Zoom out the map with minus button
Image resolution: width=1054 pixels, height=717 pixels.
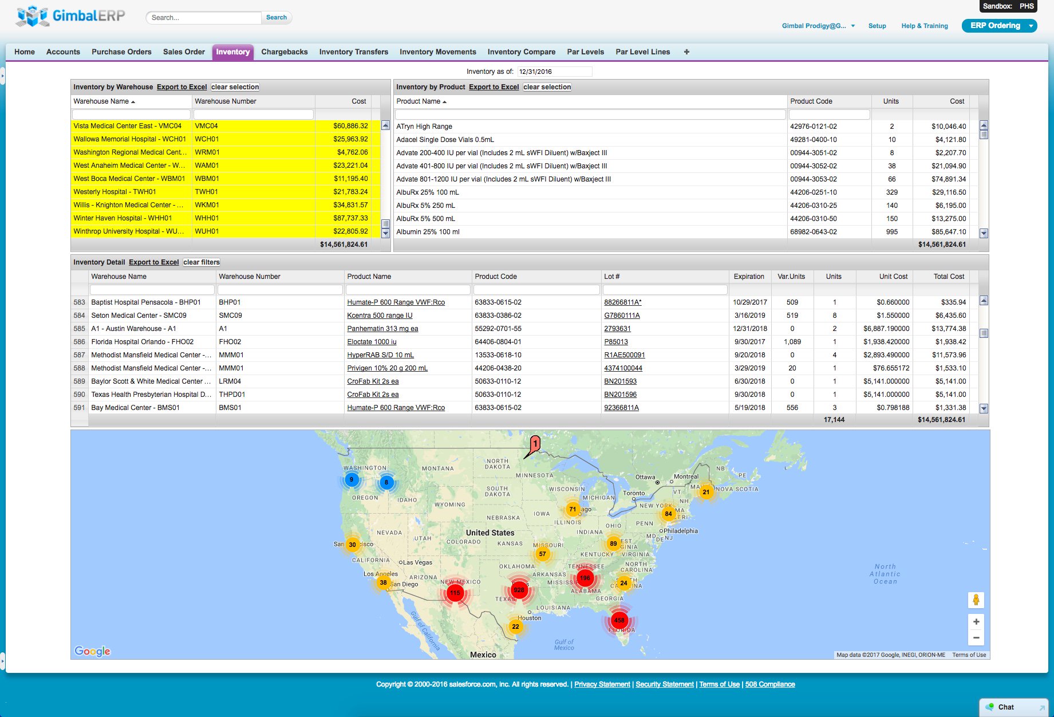pyautogui.click(x=976, y=638)
